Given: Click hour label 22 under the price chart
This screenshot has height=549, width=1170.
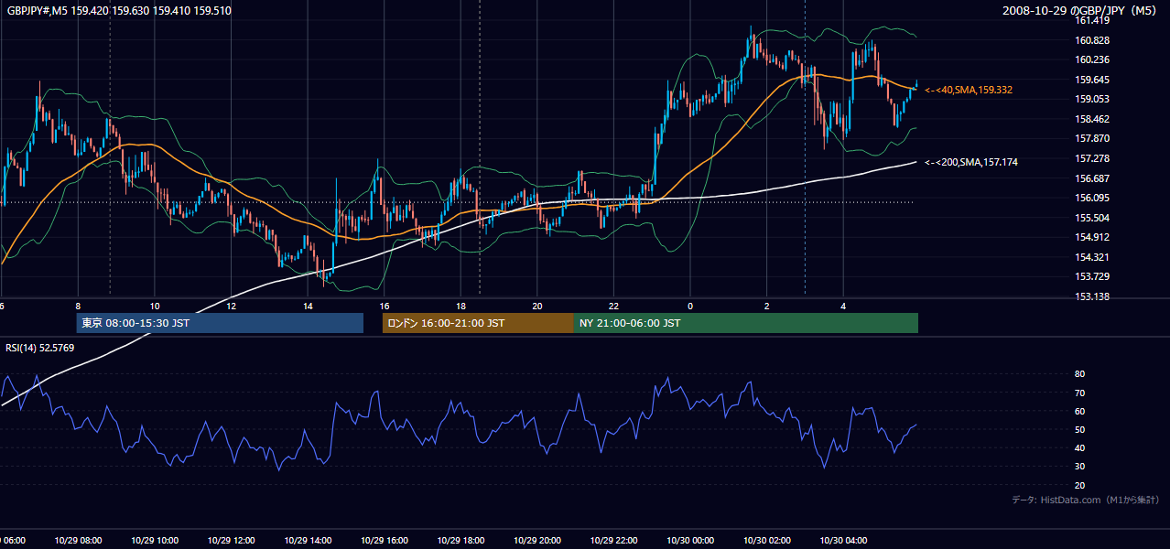Looking at the screenshot, I should [613, 306].
